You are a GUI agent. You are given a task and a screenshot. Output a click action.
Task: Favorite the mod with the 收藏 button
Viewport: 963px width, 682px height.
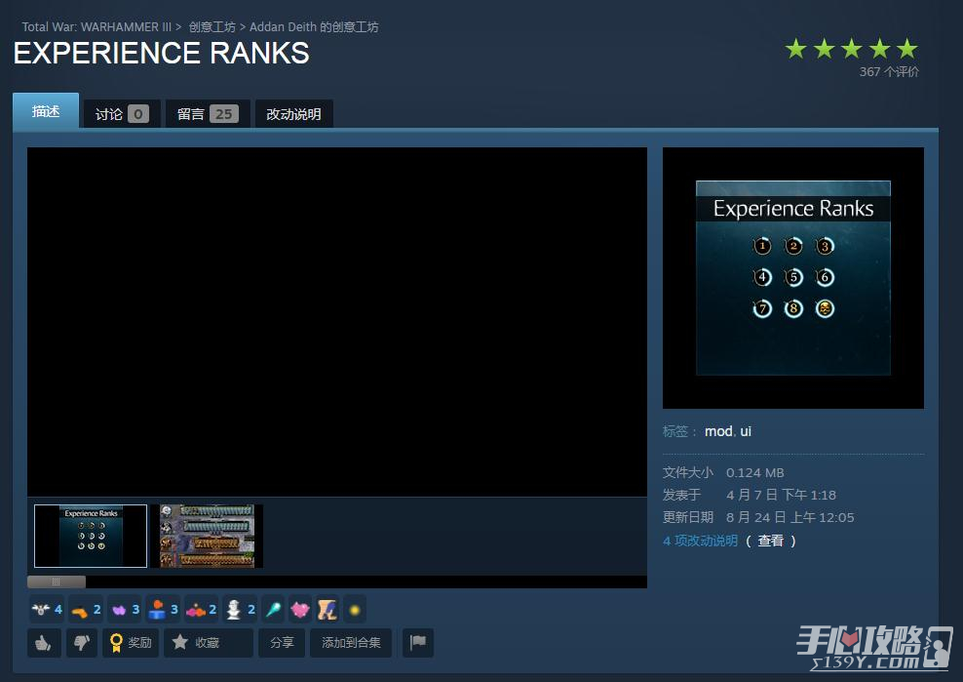click(209, 643)
